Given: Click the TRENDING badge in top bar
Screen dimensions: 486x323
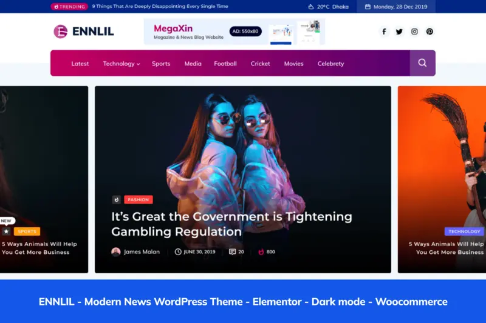Looking at the screenshot, I should pyautogui.click(x=69, y=7).
